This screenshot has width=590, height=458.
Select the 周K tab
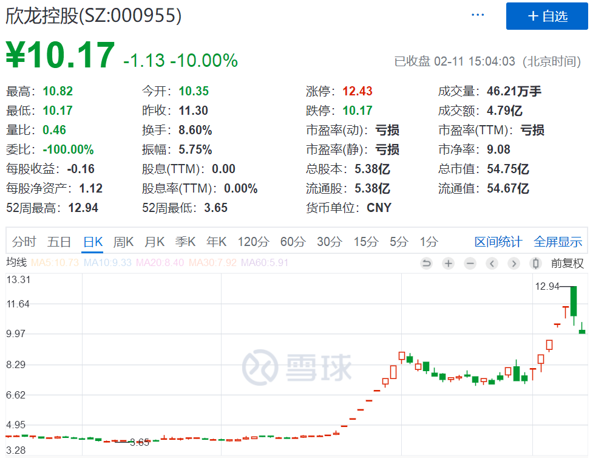(123, 241)
